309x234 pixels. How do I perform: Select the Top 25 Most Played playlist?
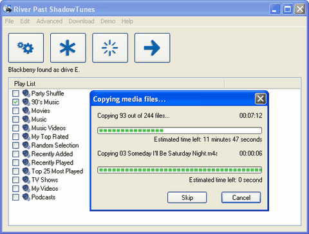point(57,171)
